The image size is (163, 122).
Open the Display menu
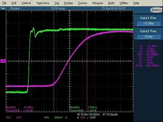[x=69, y=3]
